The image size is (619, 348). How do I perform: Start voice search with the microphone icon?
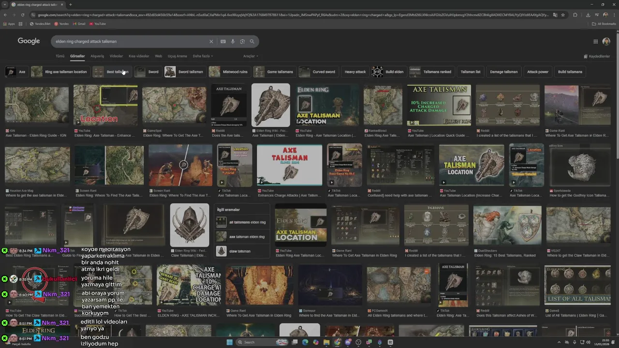tap(233, 42)
